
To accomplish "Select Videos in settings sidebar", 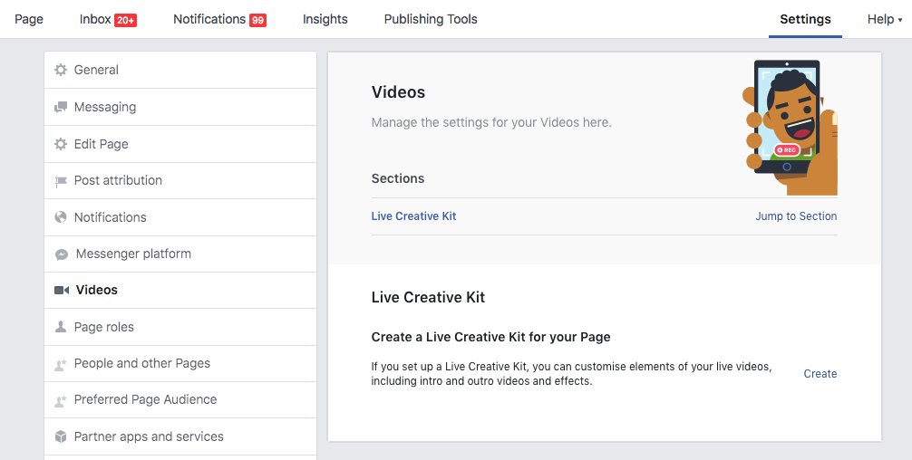I will 180,290.
